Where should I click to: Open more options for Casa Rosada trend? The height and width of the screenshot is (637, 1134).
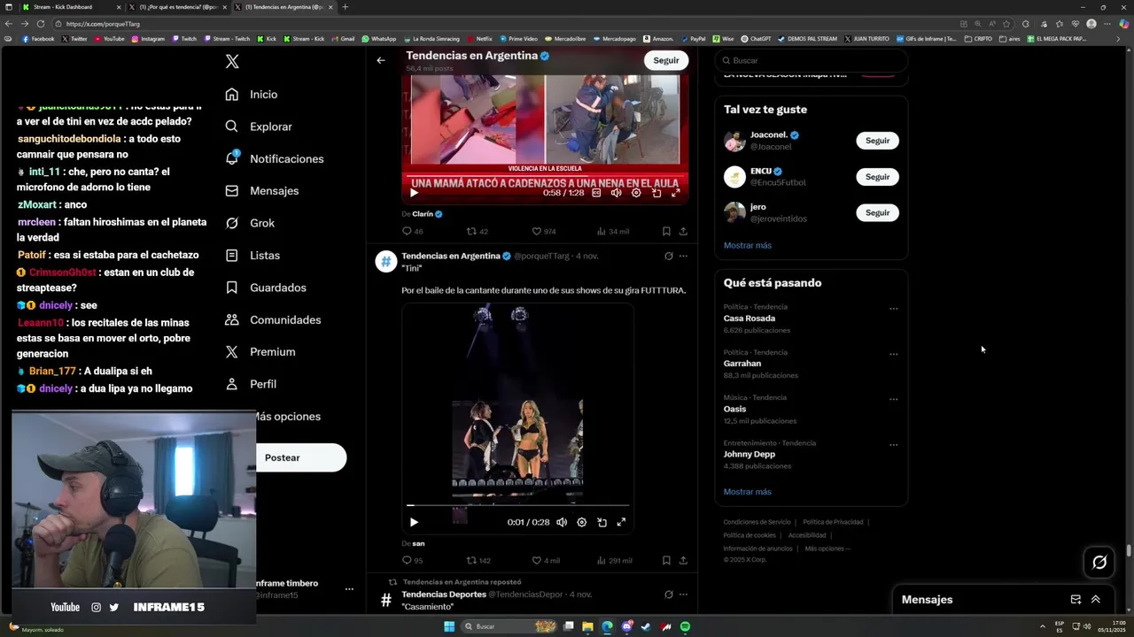893,309
